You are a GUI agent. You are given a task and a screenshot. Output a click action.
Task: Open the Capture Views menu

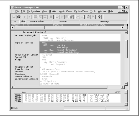[81, 11]
